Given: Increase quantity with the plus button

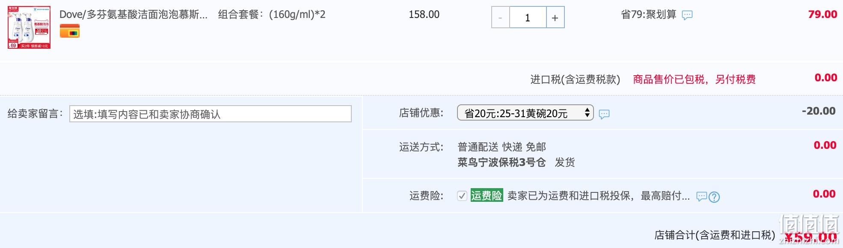Looking at the screenshot, I should pos(555,18).
